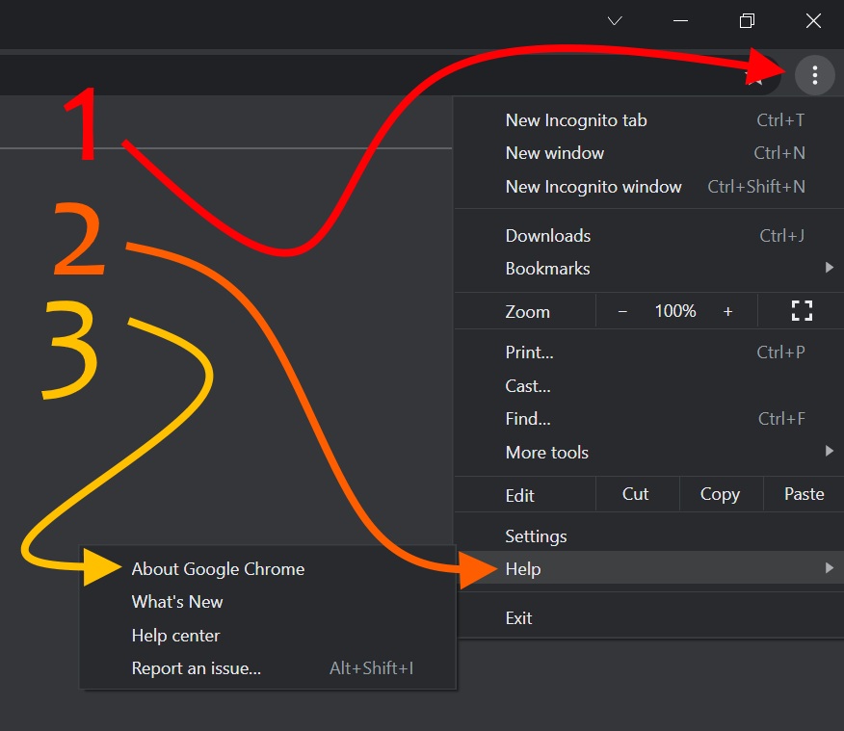This screenshot has width=844, height=731.
Task: Open More tools menu entry
Action: pyautogui.click(x=649, y=453)
